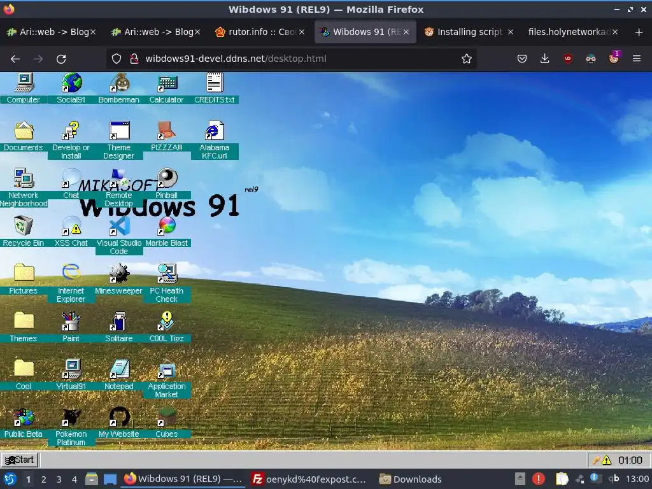Image resolution: width=652 pixels, height=489 pixels.
Task: Open the Pictures folder icon
Action: click(24, 273)
